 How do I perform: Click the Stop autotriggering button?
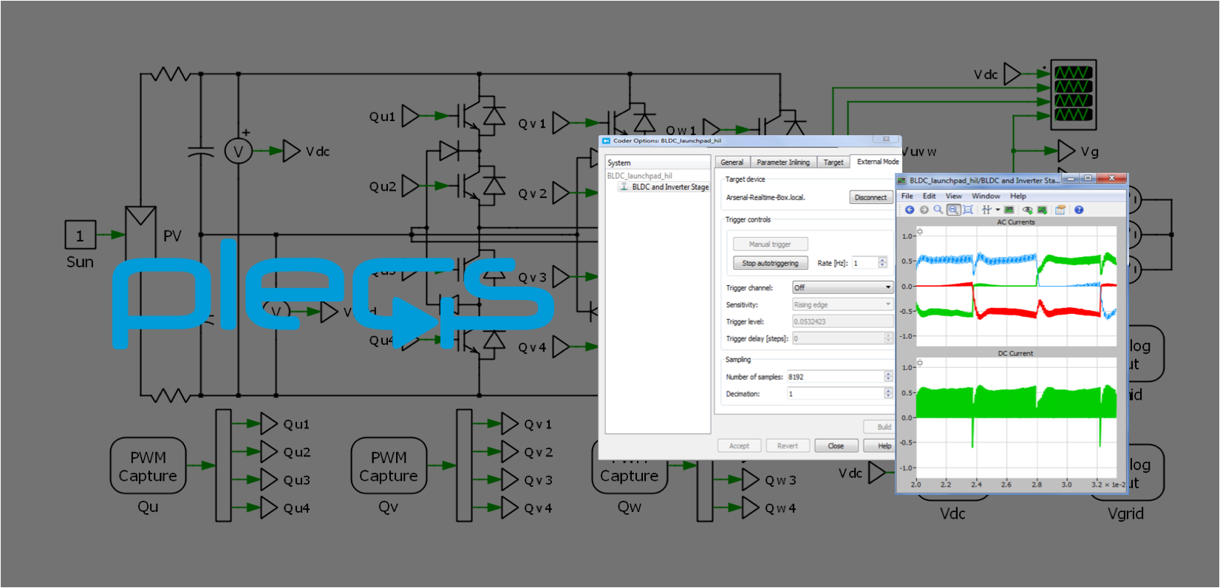click(770, 263)
